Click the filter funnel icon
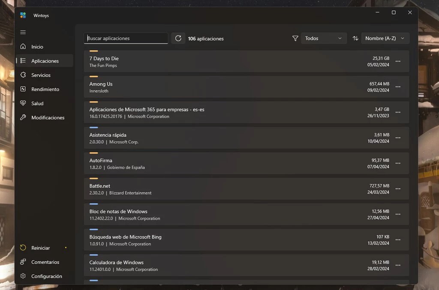This screenshot has height=290, width=439. (295, 38)
